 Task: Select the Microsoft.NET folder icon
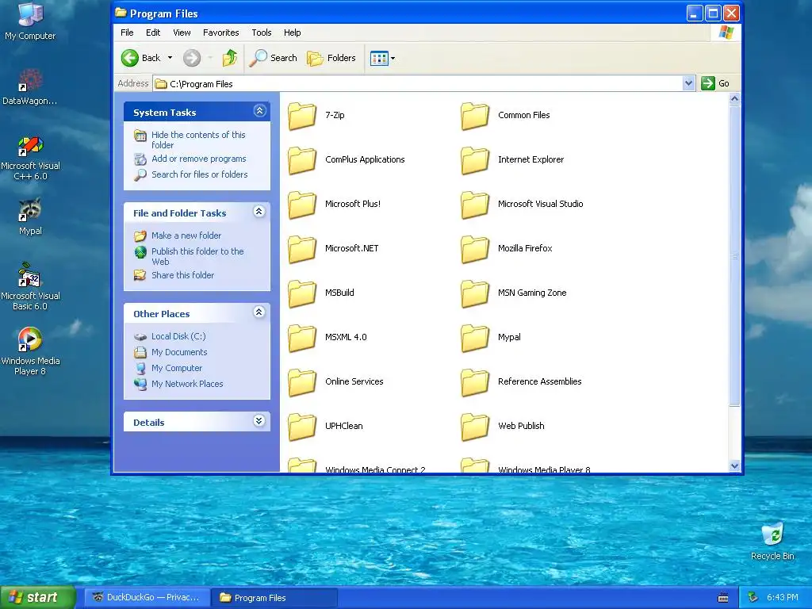(302, 248)
